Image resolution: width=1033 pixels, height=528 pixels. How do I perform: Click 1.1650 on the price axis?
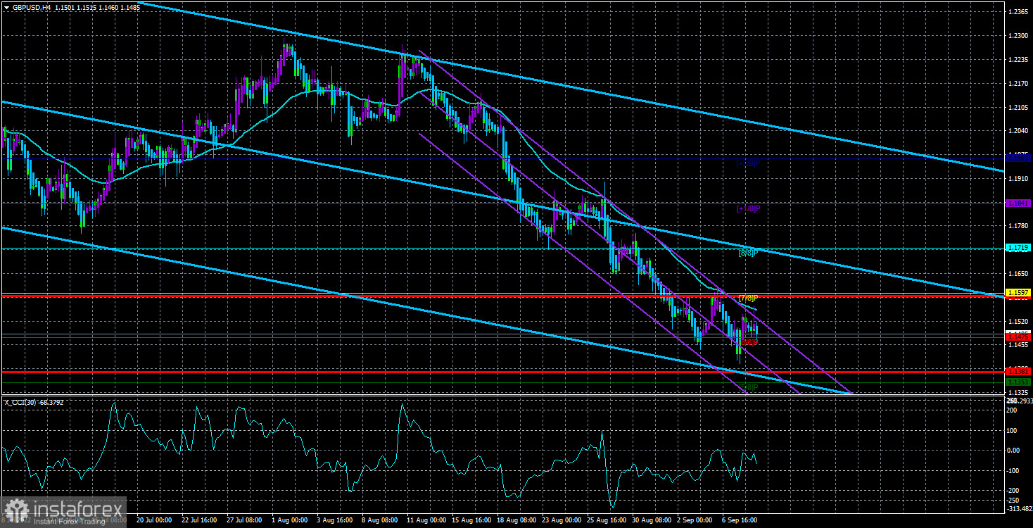(1018, 273)
